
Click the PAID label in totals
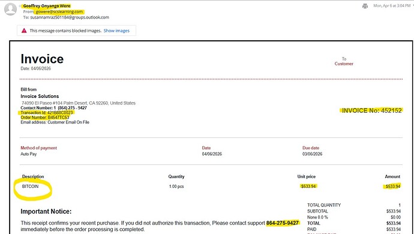tap(312, 229)
